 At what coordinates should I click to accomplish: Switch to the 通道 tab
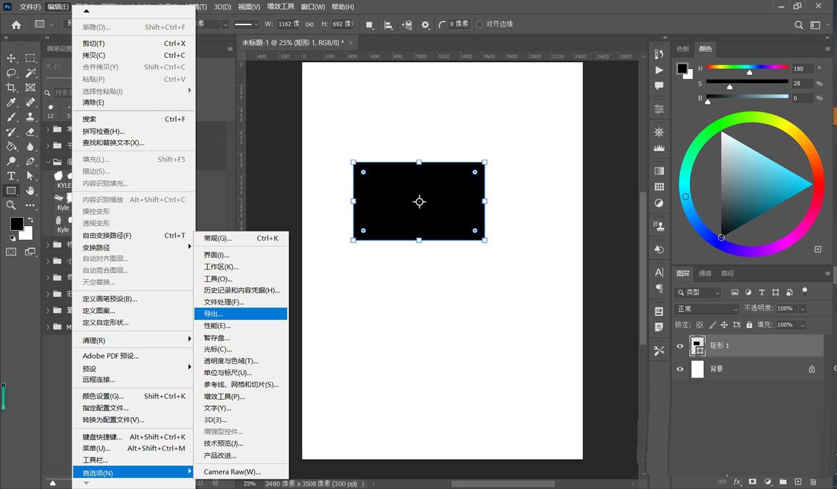[705, 273]
